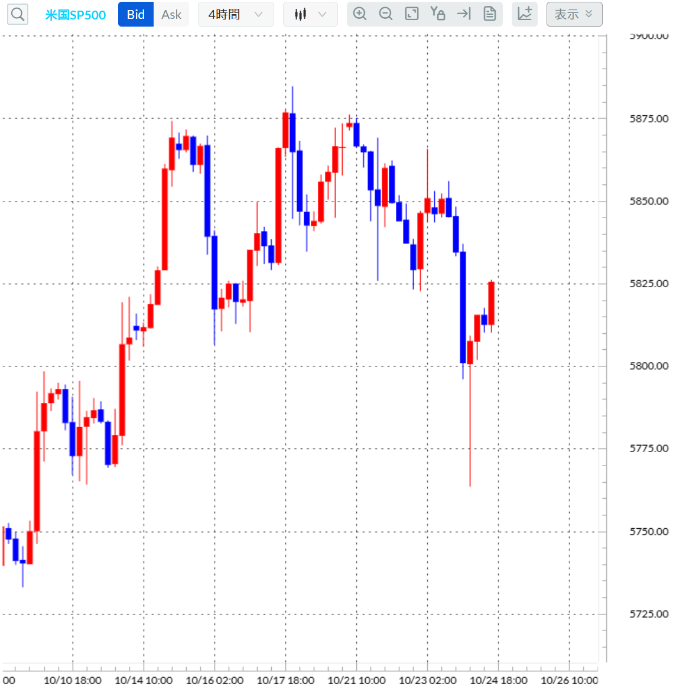673x686 pixels.
Task: Click the 10/16 02:00 time label
Action: tap(214, 680)
